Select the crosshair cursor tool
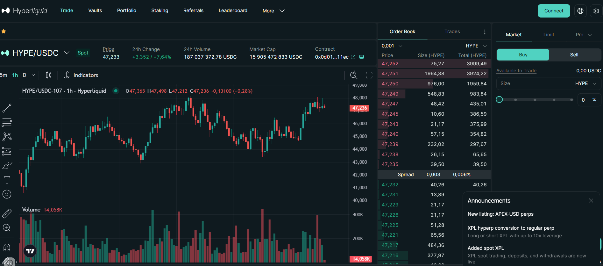This screenshot has height=266, width=603. 7,94
